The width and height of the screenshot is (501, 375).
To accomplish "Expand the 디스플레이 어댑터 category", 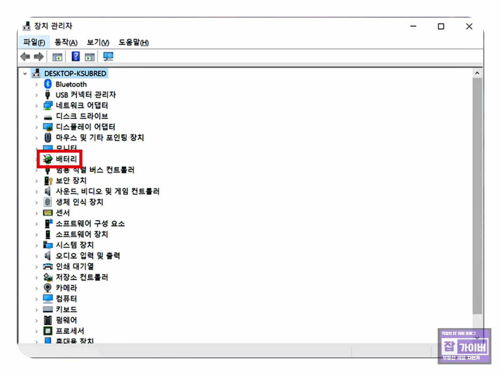I will coord(37,127).
